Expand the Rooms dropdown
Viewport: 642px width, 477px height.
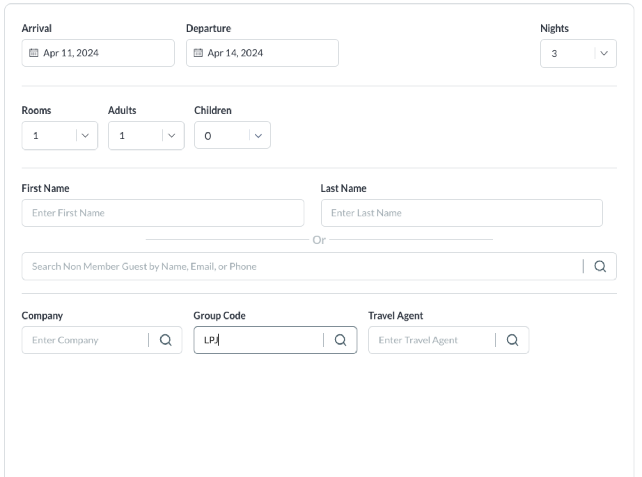pos(85,136)
